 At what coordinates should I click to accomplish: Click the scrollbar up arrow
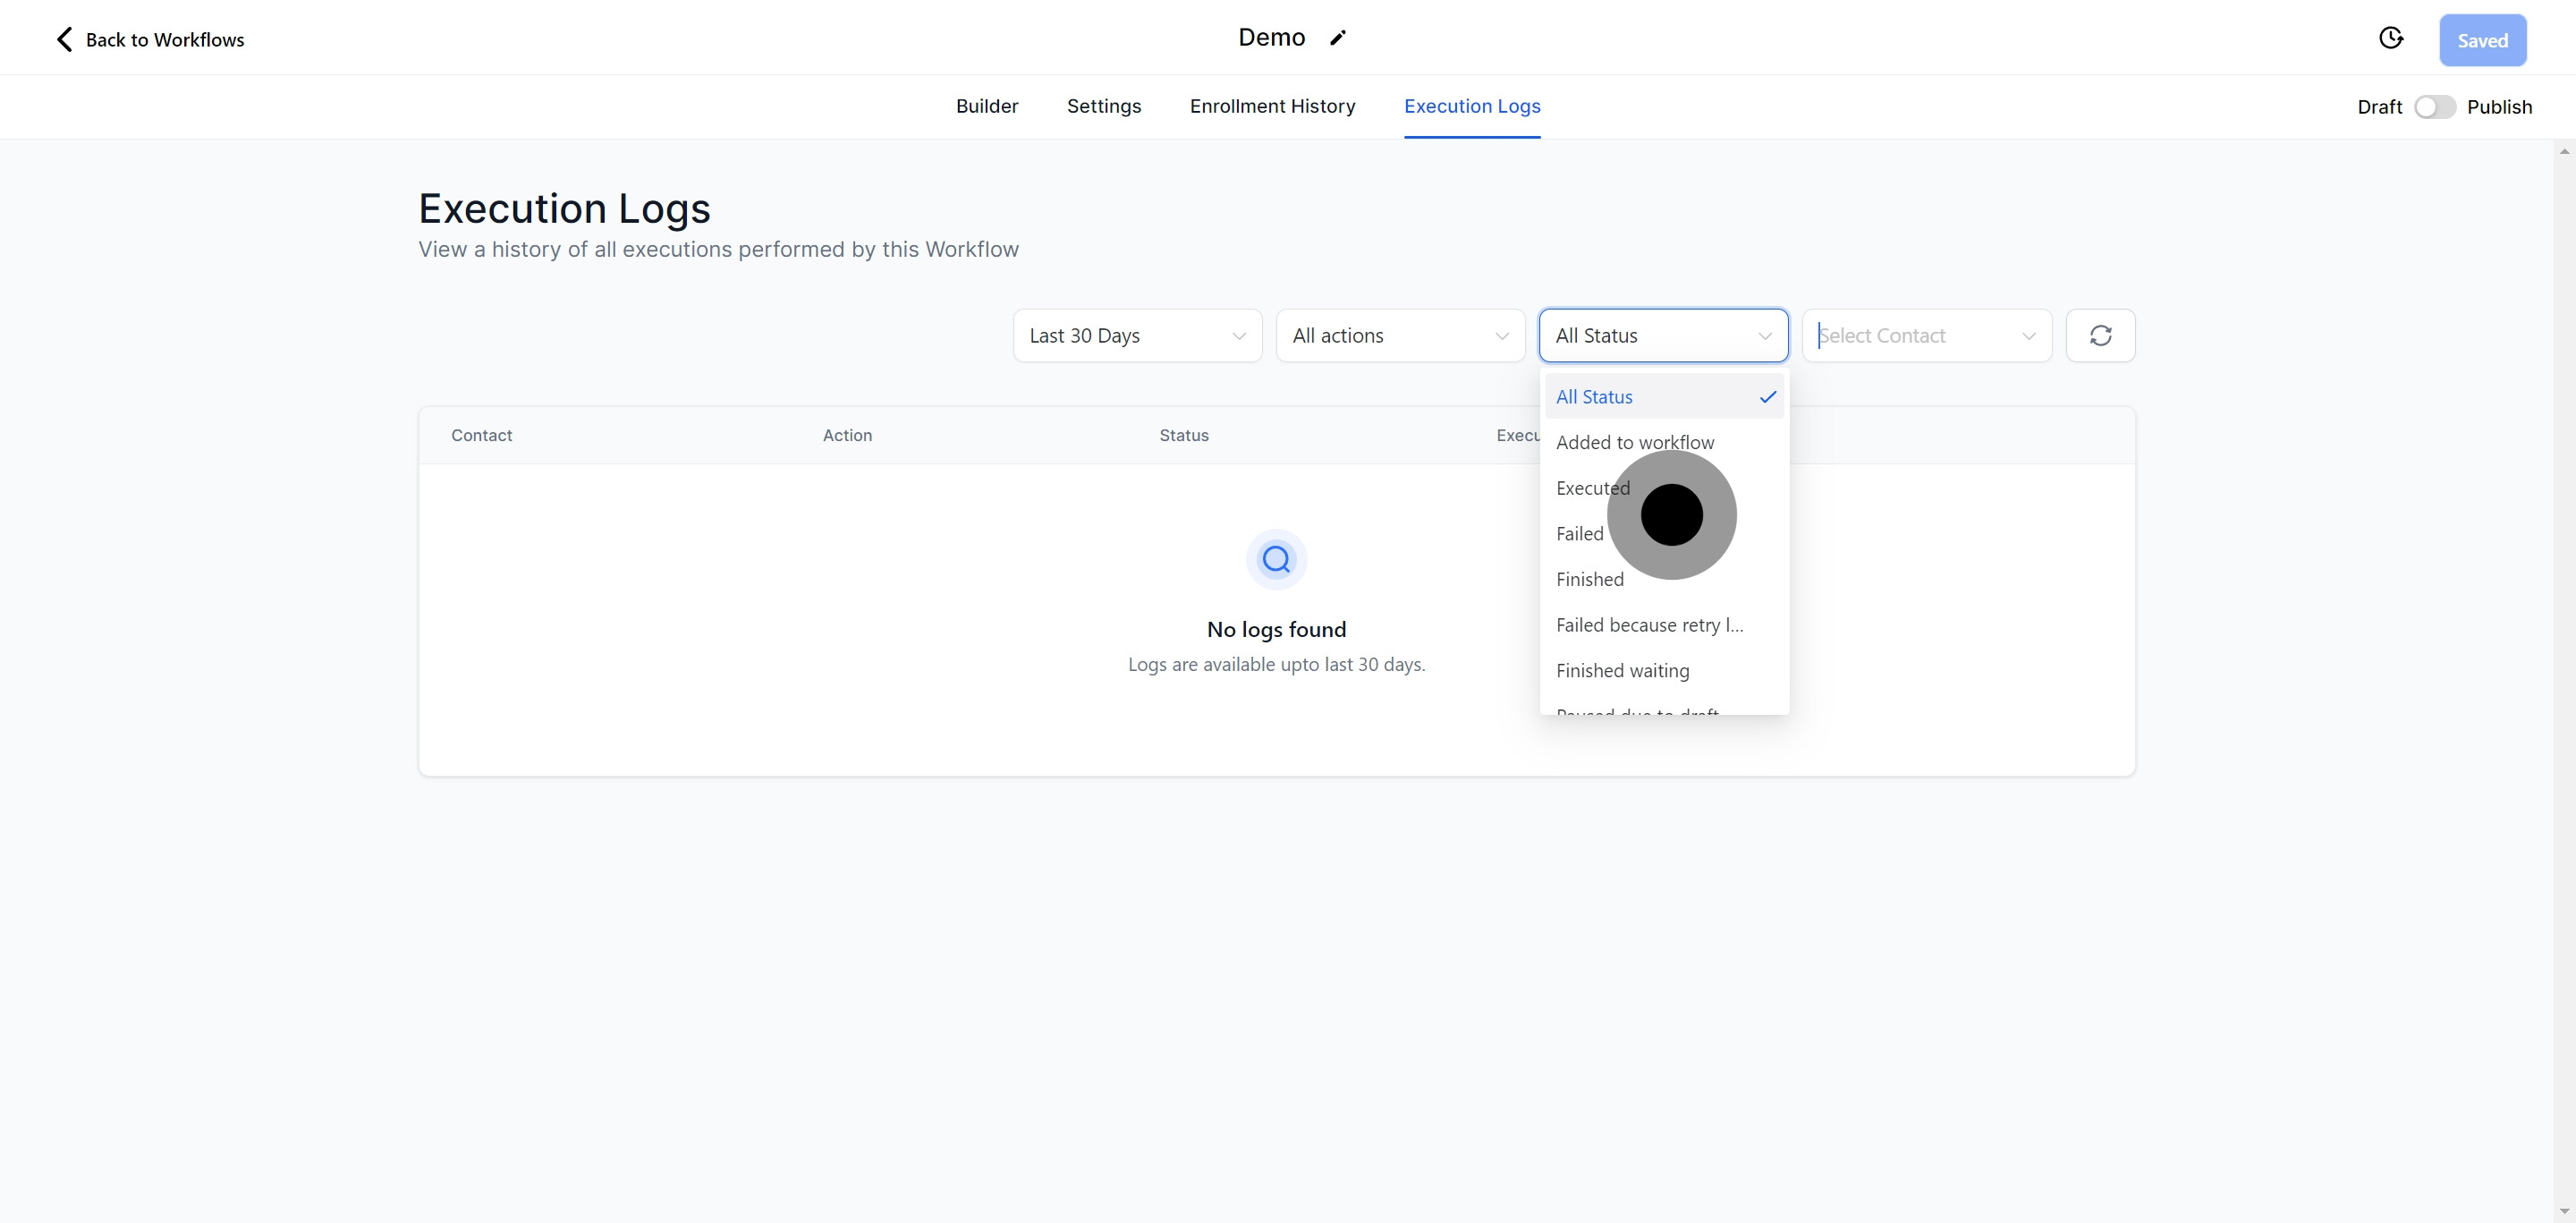pos(2564,151)
